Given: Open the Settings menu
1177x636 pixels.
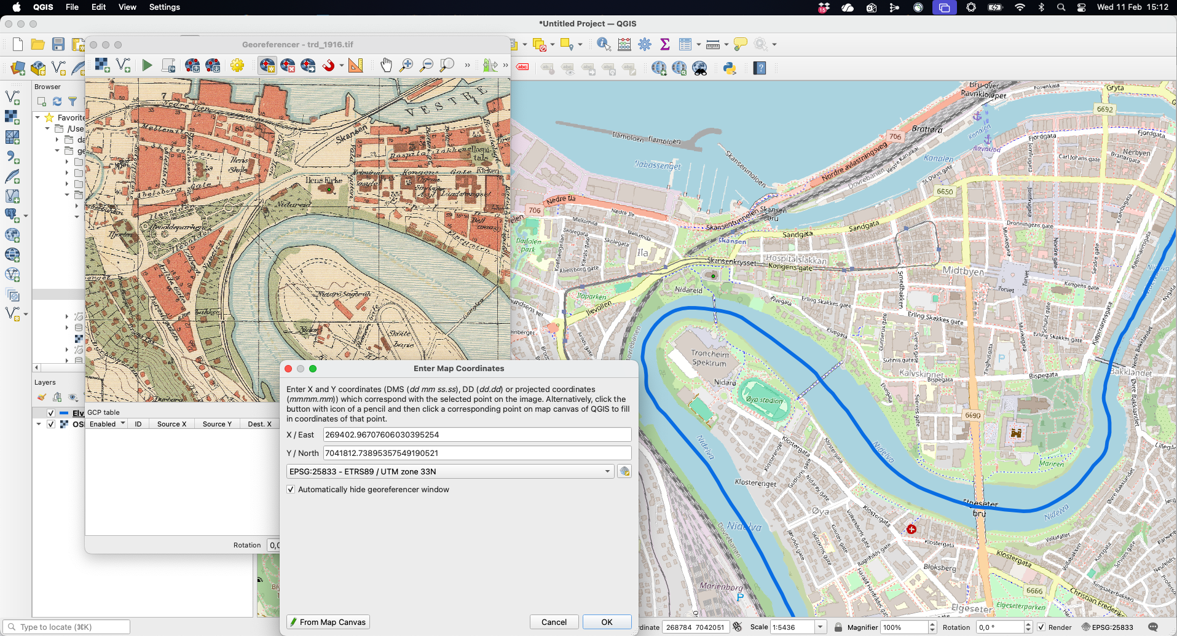Looking at the screenshot, I should point(164,7).
